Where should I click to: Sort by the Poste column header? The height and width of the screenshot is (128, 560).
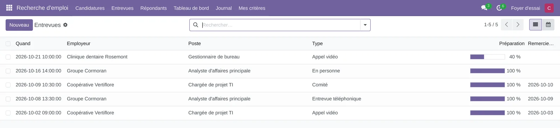(195, 43)
